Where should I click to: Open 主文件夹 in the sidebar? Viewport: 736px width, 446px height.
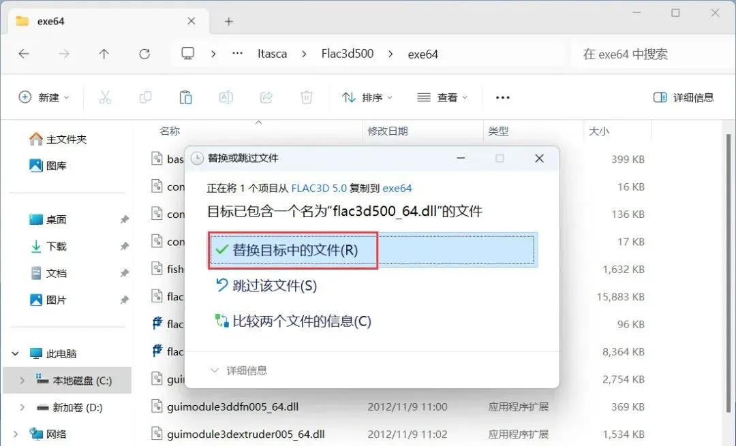58,139
